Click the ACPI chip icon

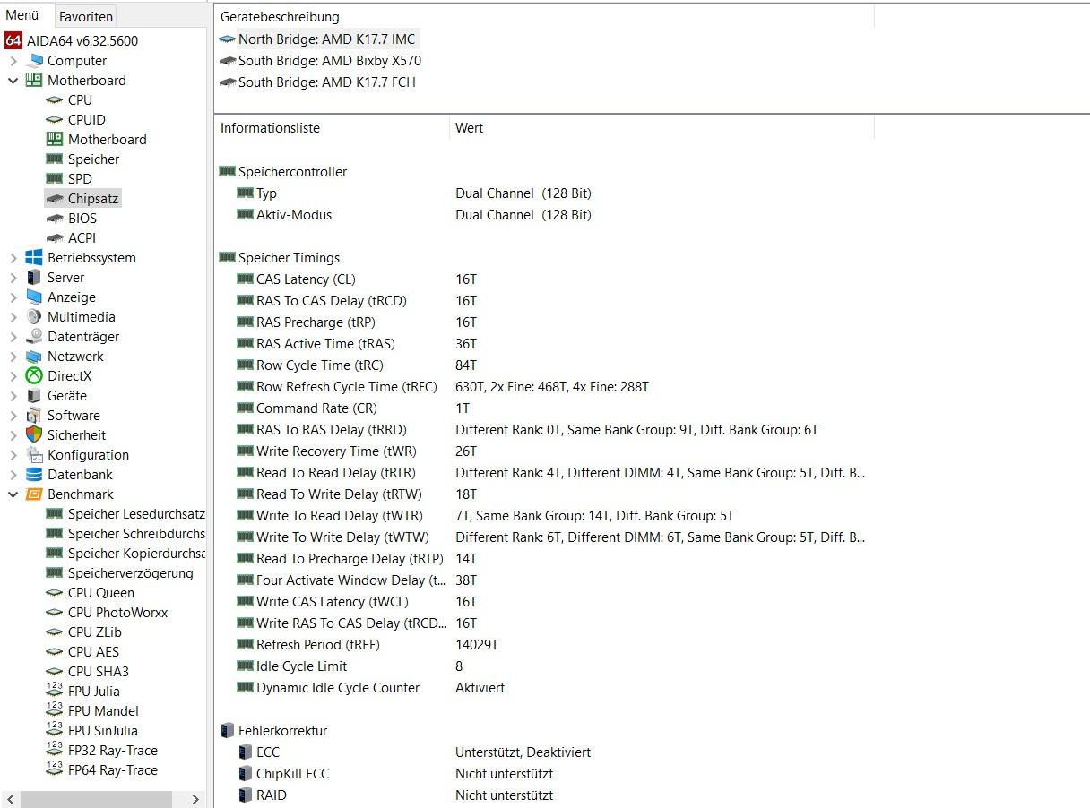54,238
